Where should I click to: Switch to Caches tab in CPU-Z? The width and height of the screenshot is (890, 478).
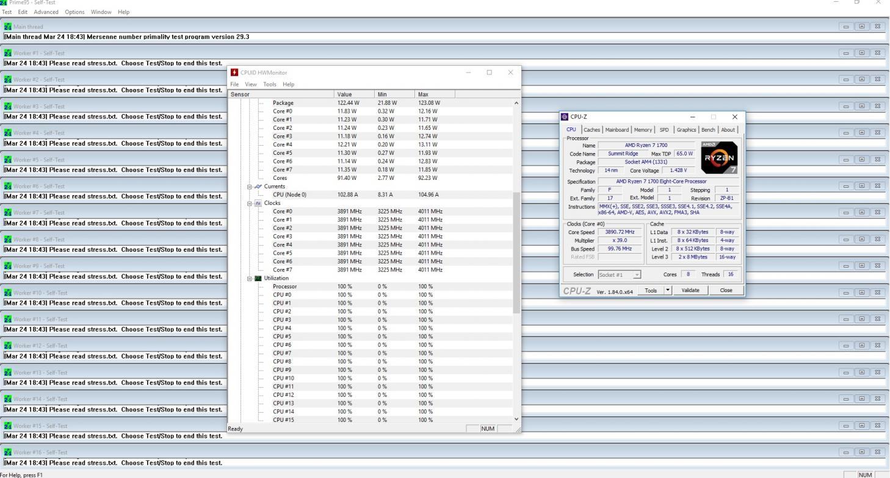click(592, 130)
